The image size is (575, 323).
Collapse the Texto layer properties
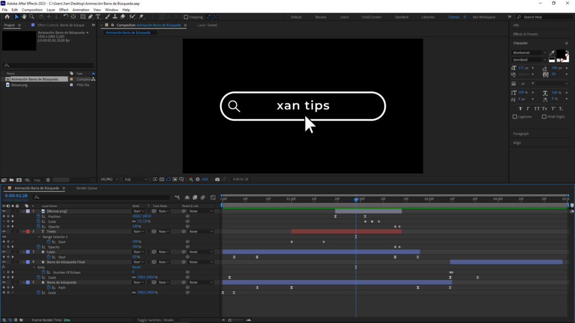click(x=24, y=232)
